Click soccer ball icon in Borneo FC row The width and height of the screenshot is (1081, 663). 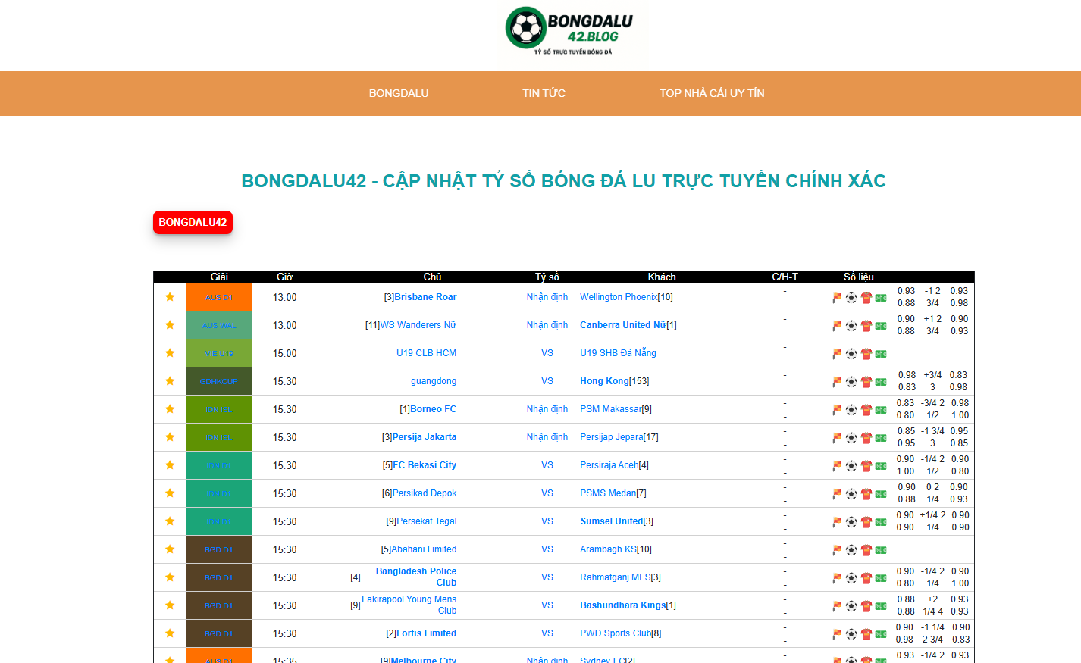[851, 410]
